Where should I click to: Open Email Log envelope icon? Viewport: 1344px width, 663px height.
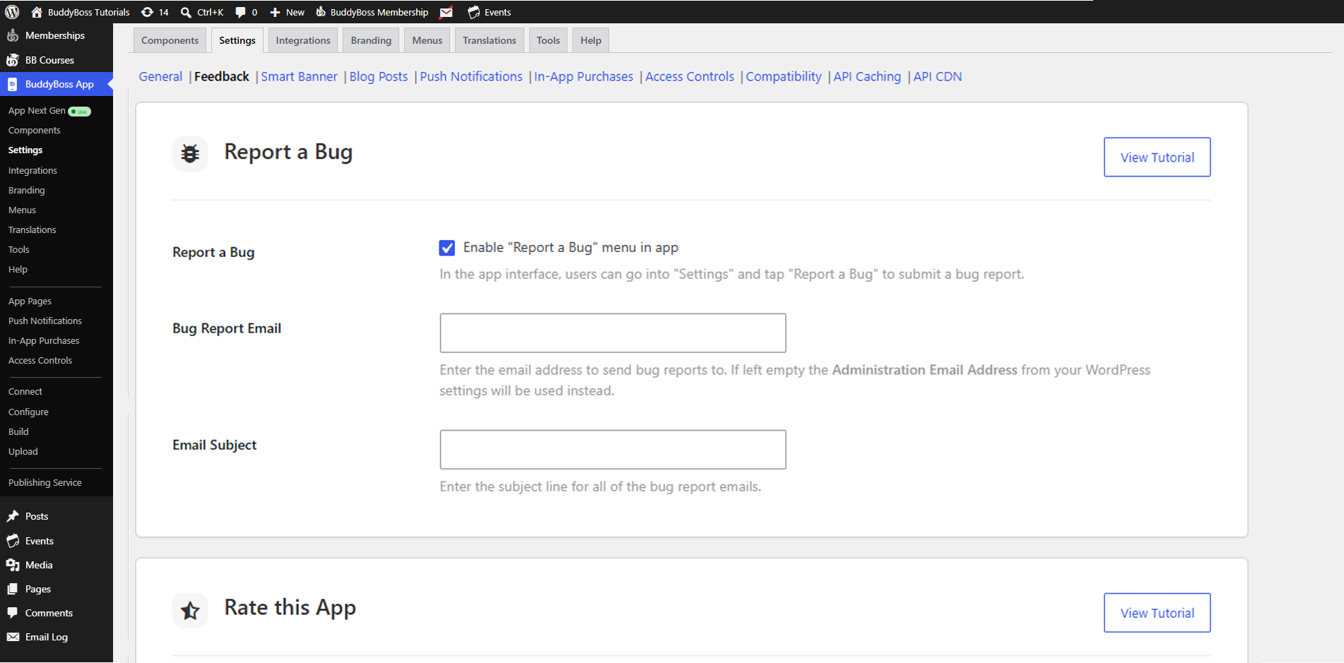13,637
